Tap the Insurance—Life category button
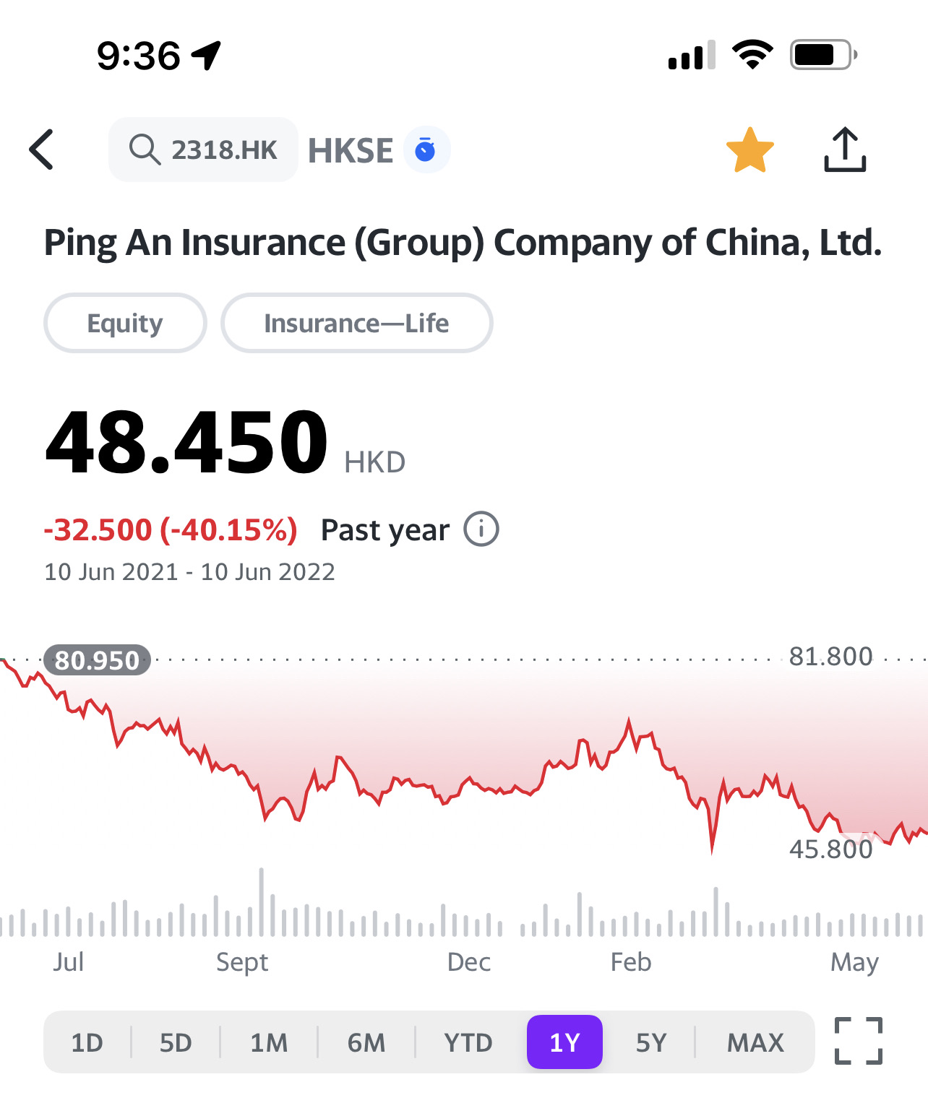928x1116 pixels. coord(356,323)
